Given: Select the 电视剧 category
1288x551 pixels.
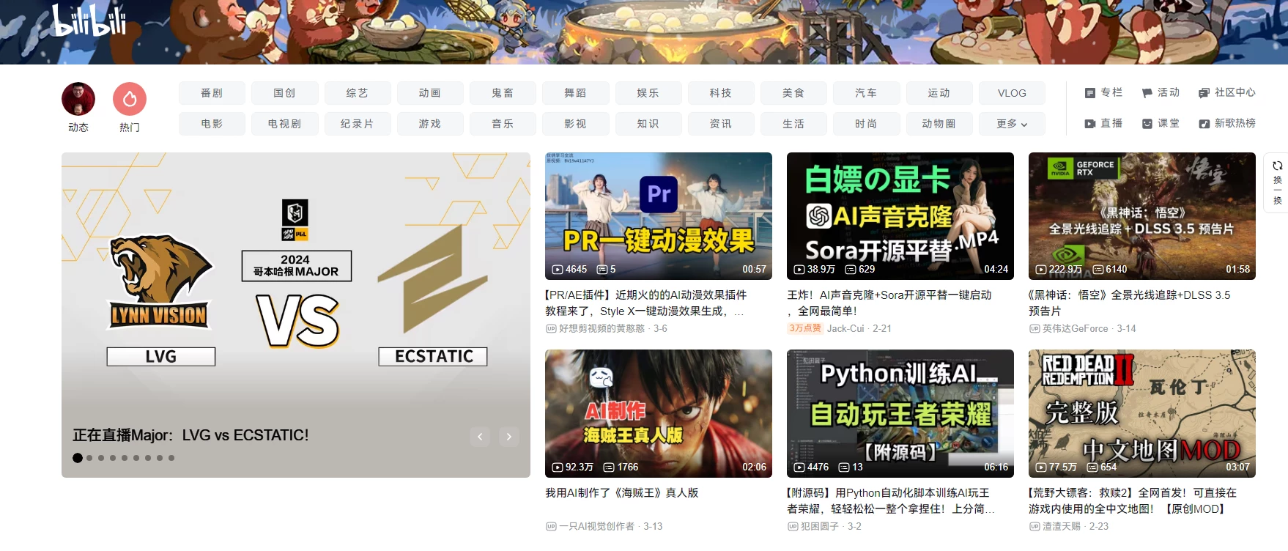Looking at the screenshot, I should pyautogui.click(x=284, y=124).
